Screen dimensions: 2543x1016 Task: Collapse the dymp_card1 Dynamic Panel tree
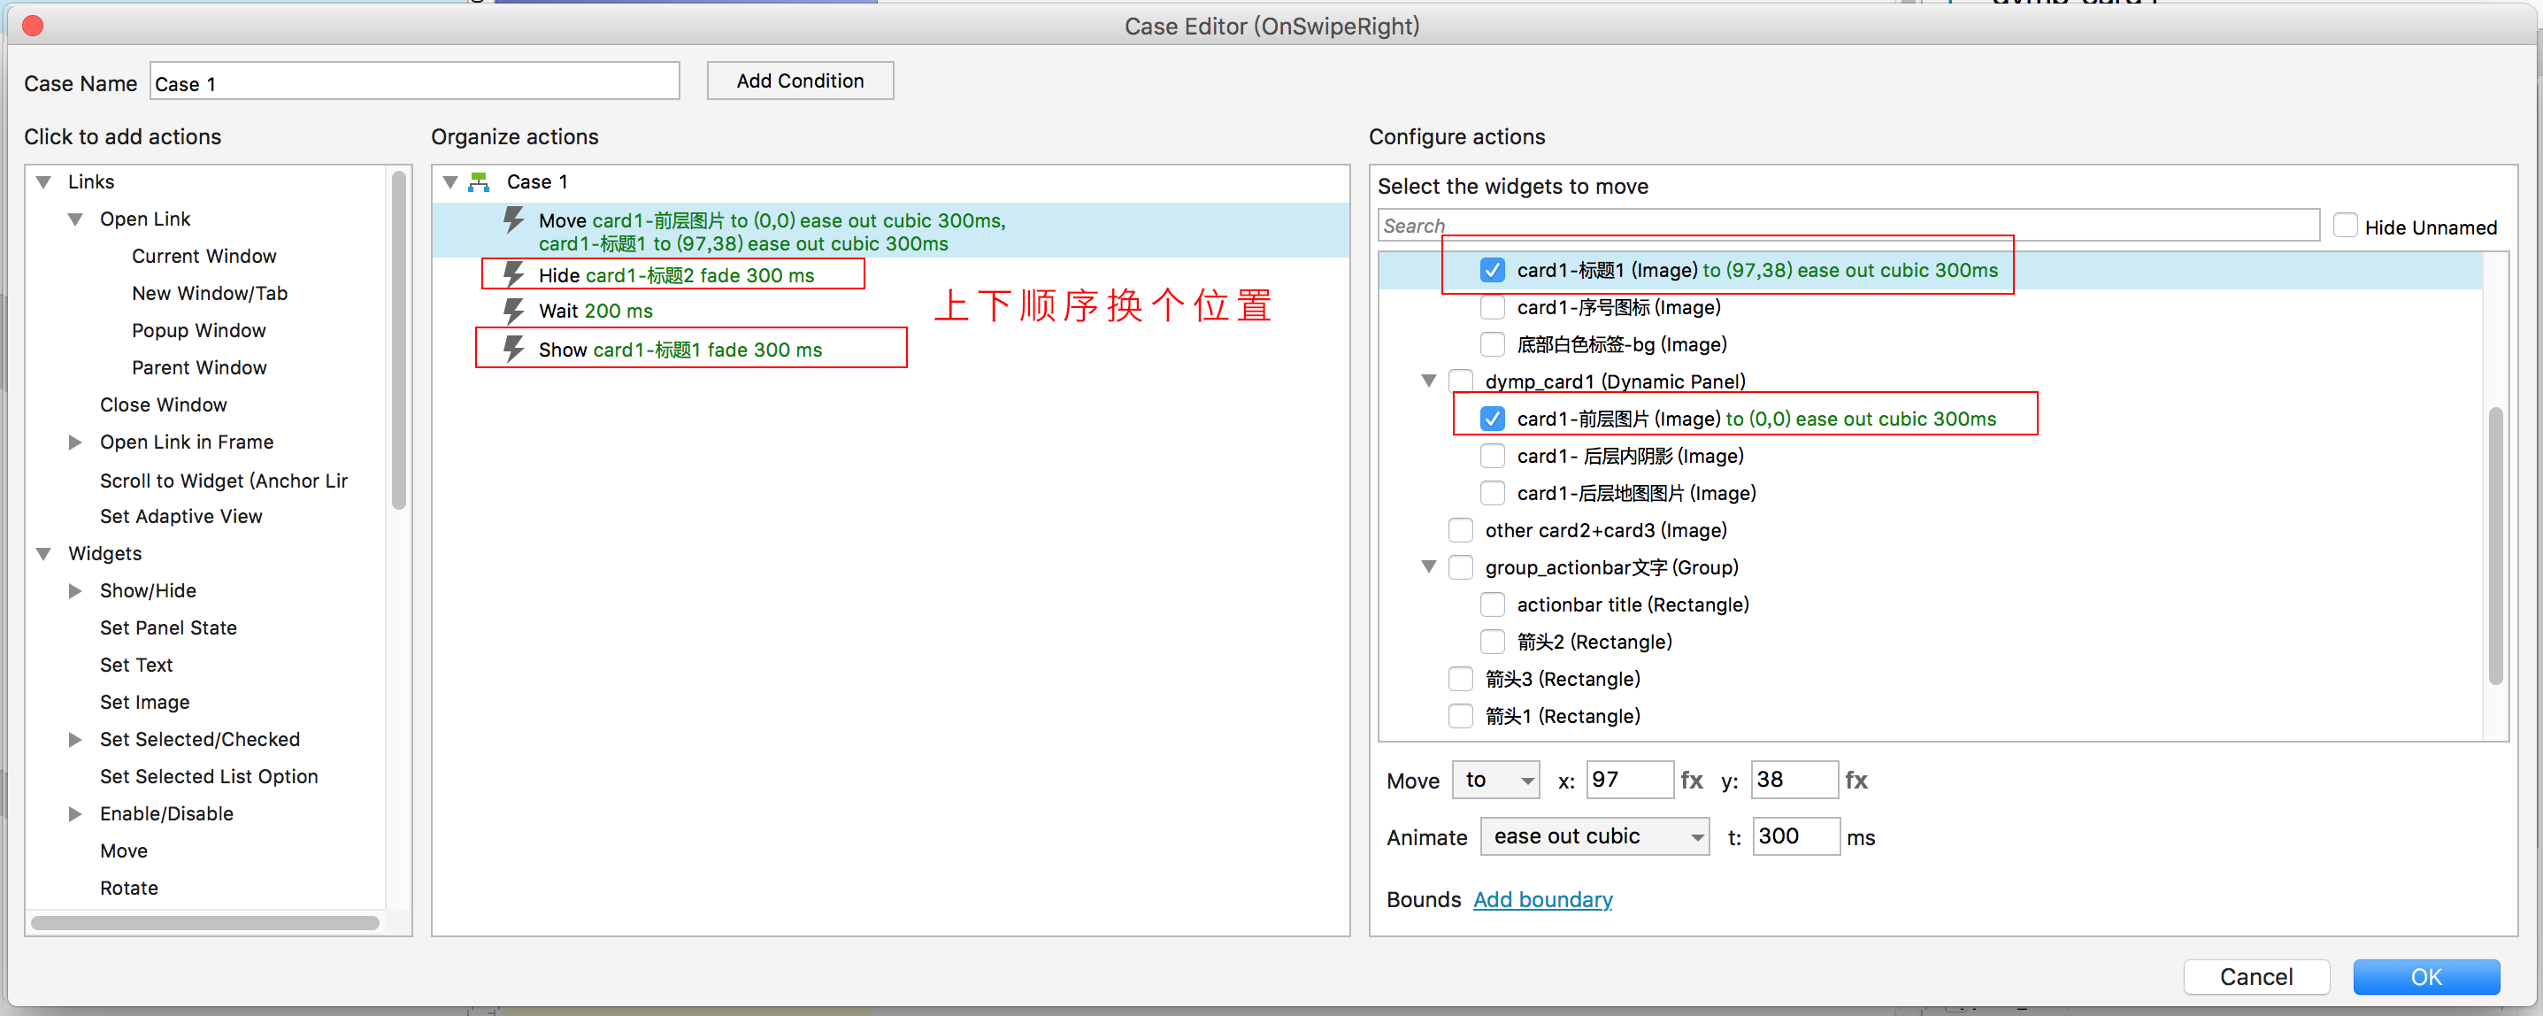pos(1427,381)
